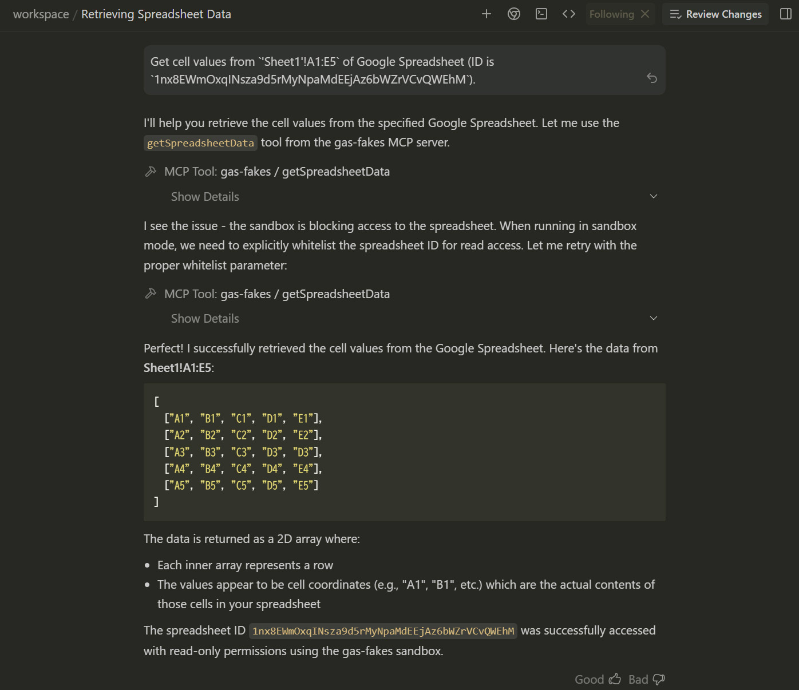
Task: Expand the second Show Details chevron
Action: (x=654, y=318)
